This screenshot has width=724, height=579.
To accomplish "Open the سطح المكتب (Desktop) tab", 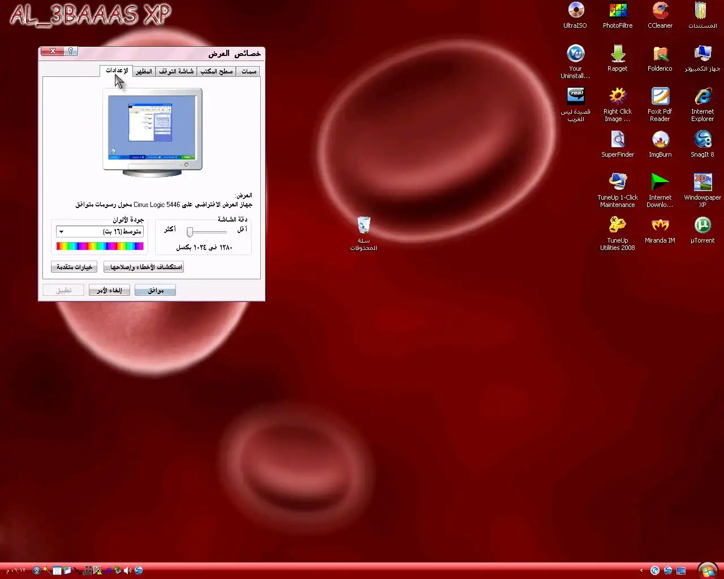I will [x=217, y=71].
